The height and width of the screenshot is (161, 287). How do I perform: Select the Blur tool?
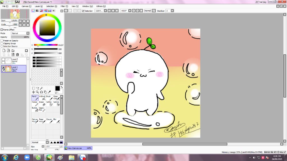coord(56,121)
